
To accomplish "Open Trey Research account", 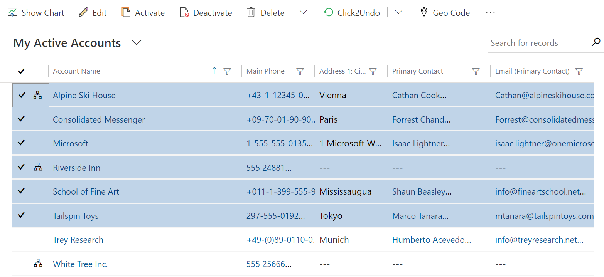I will click(x=78, y=240).
